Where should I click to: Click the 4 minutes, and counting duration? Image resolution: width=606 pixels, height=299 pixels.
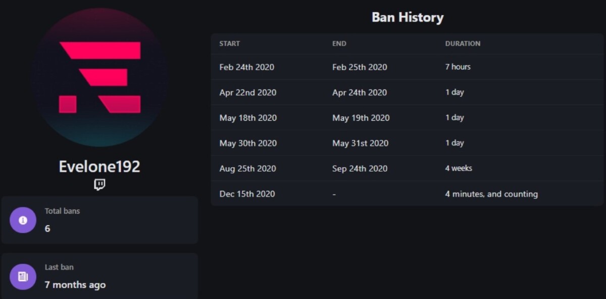pos(491,194)
